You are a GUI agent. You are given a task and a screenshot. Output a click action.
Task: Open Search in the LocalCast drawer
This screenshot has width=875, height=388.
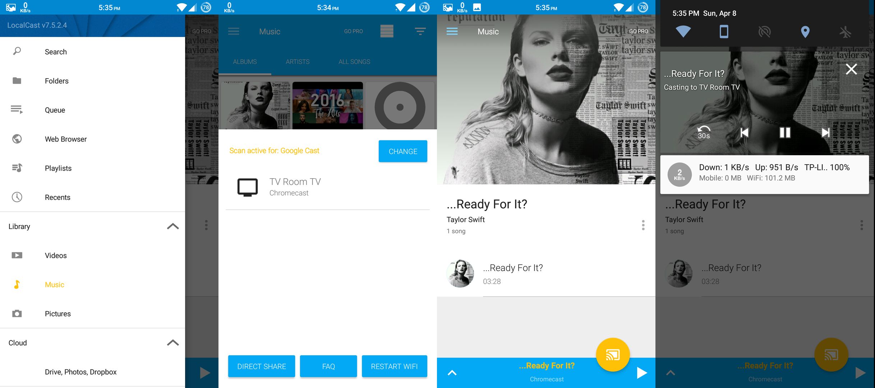92,52
